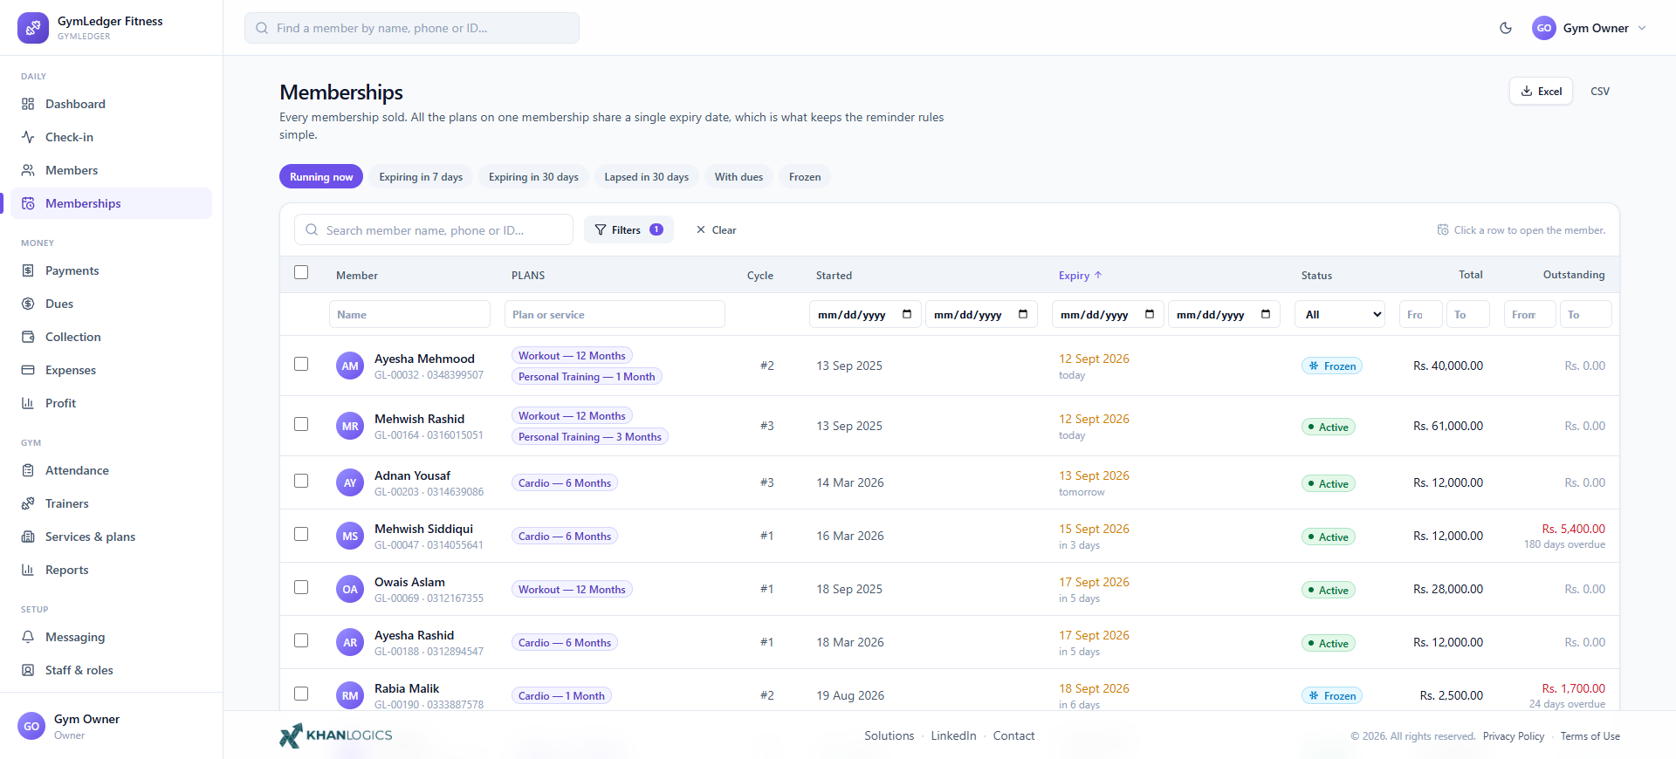This screenshot has height=759, width=1676.
Task: Click the GO avatar in top bar
Action: click(x=1544, y=28)
